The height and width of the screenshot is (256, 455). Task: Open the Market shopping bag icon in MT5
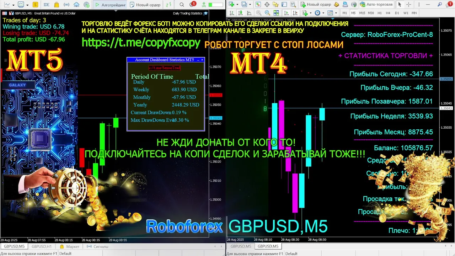pos(57,5)
